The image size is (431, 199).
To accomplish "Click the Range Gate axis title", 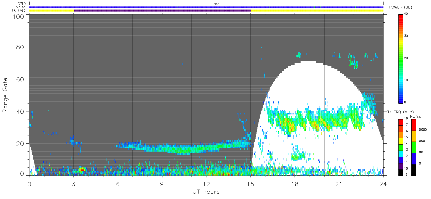I will (5, 95).
